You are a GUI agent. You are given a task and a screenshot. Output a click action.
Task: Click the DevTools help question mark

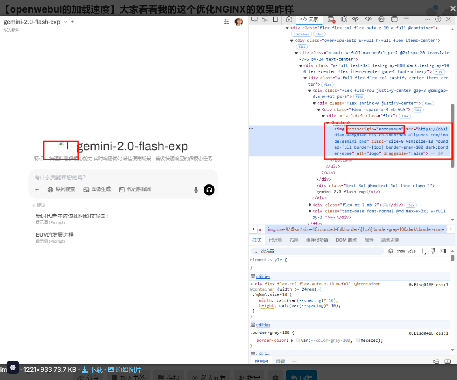tap(438, 19)
